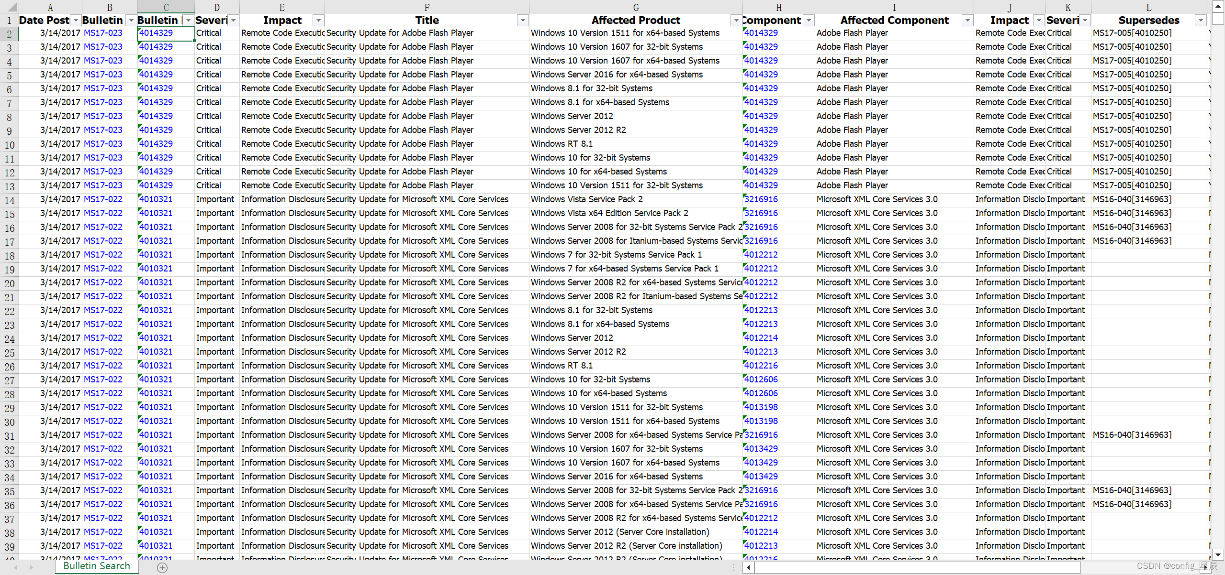1225x575 pixels.
Task: Open MS17-022 link in row 14
Action: [103, 199]
